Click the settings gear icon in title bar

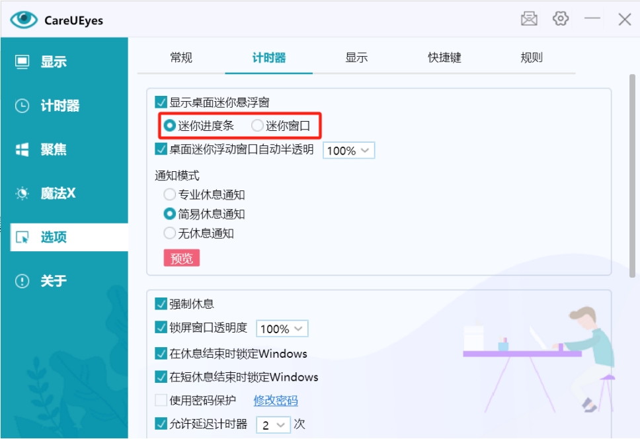tap(561, 19)
